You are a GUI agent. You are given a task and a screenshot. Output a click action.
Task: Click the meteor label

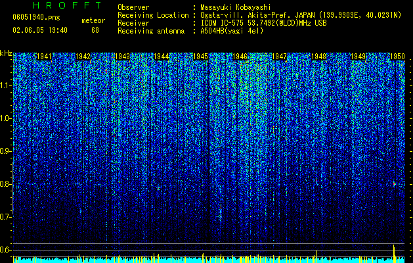93,20
